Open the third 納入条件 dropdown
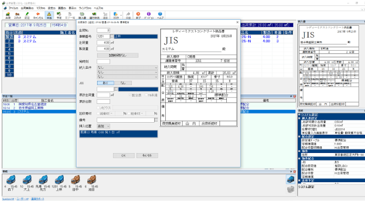365x201 pixels. (127, 77)
